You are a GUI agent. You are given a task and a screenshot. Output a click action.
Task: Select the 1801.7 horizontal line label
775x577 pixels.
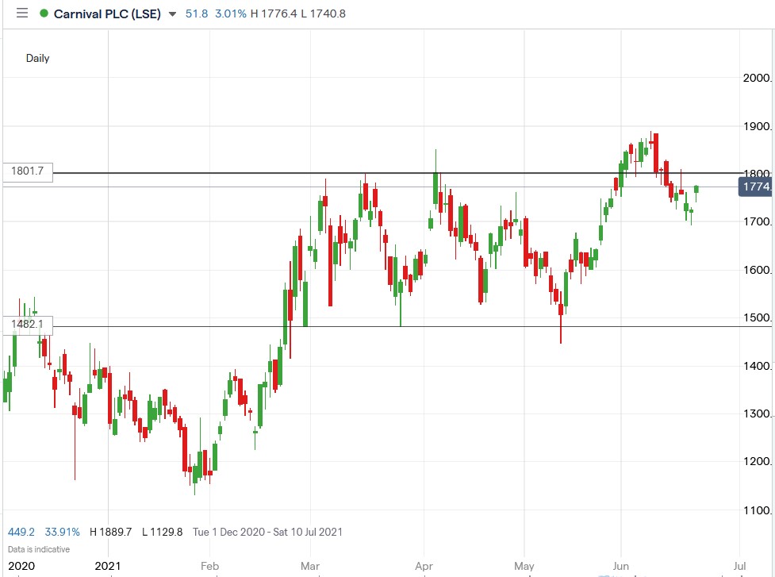[28, 171]
